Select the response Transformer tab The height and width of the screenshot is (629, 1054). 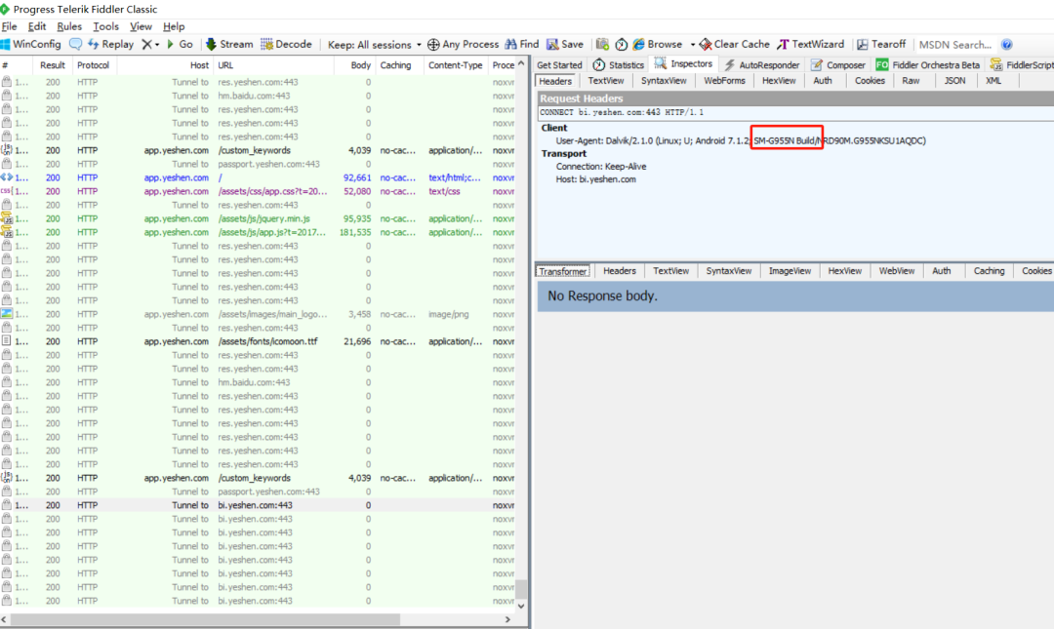[x=563, y=271]
